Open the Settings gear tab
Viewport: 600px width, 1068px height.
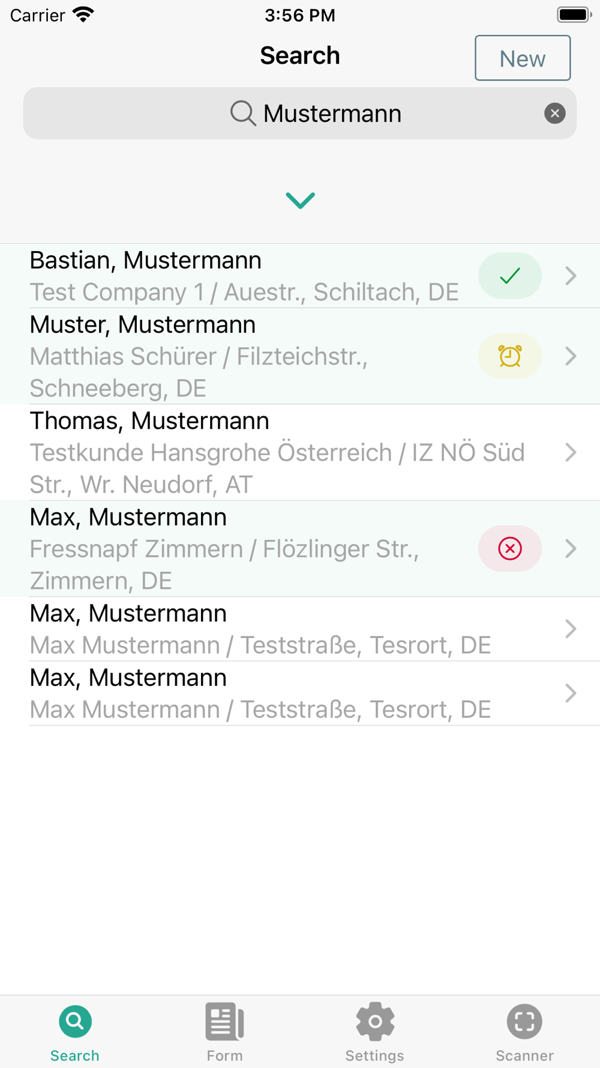[x=374, y=1033]
